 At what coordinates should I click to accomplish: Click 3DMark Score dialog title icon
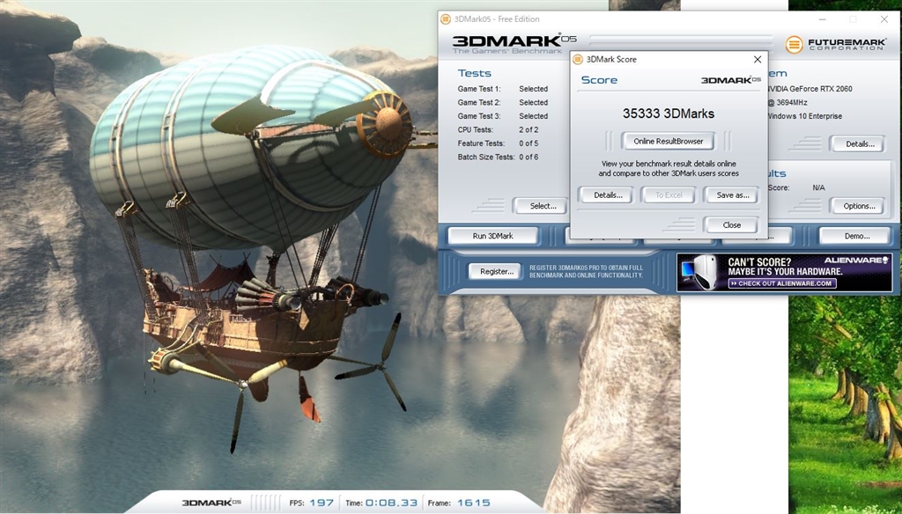578,59
